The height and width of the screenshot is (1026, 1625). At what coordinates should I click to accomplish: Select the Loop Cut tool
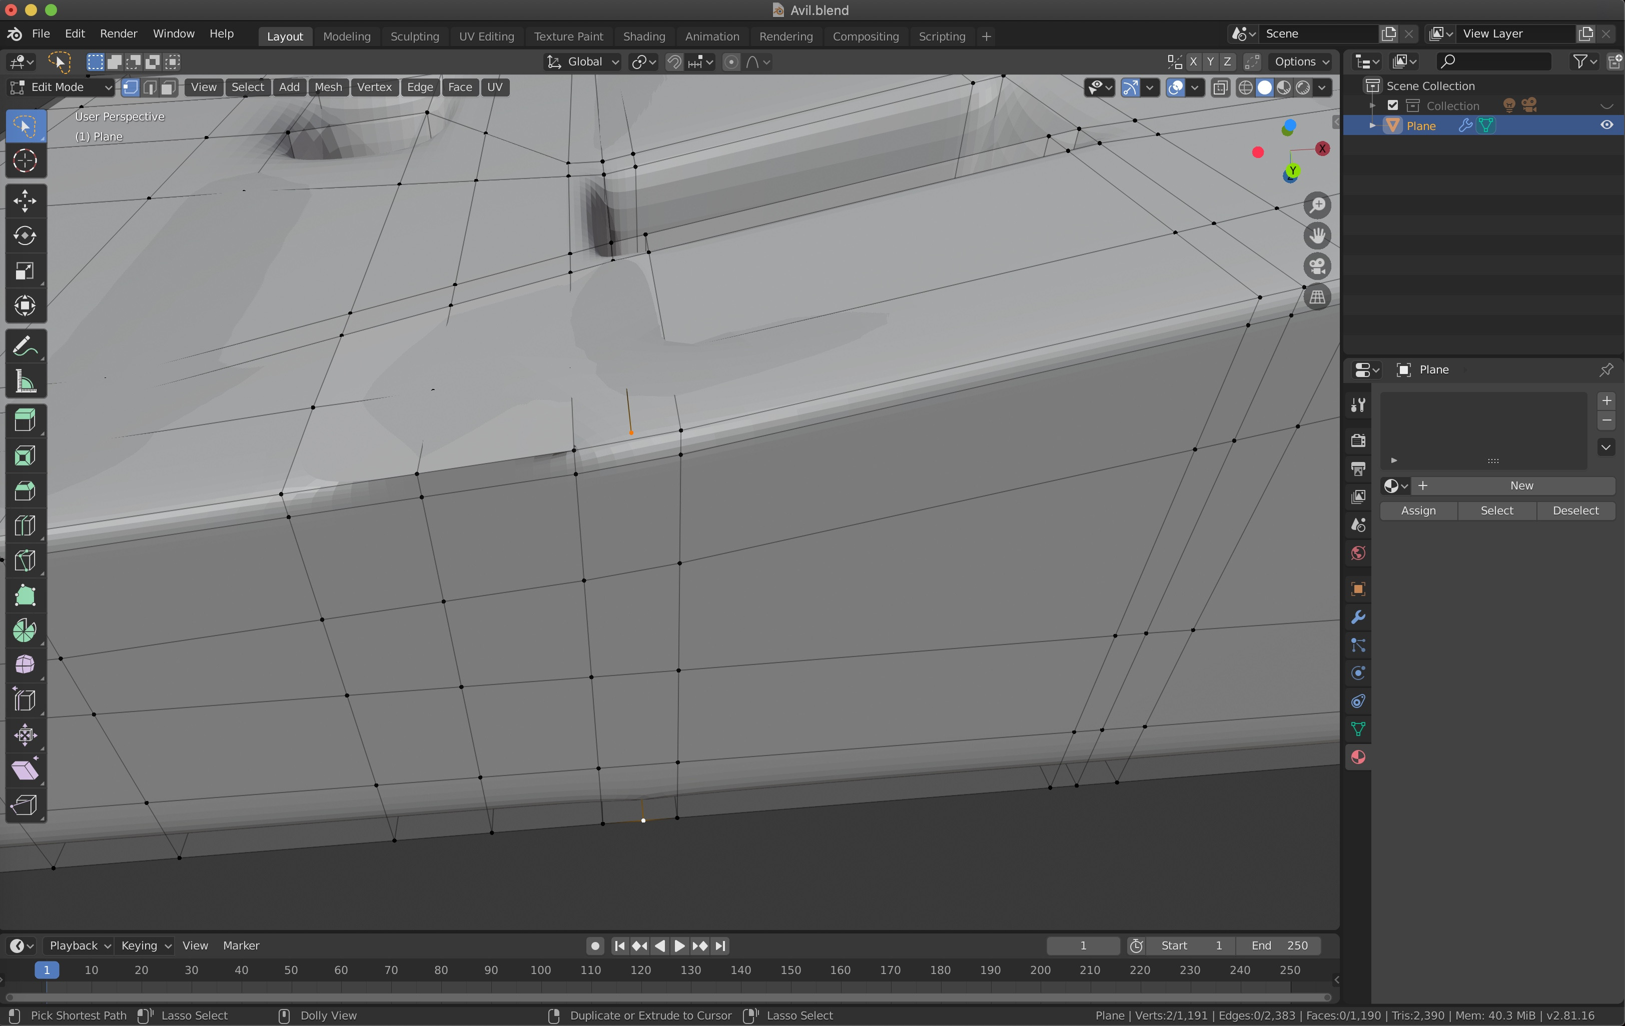(x=26, y=526)
